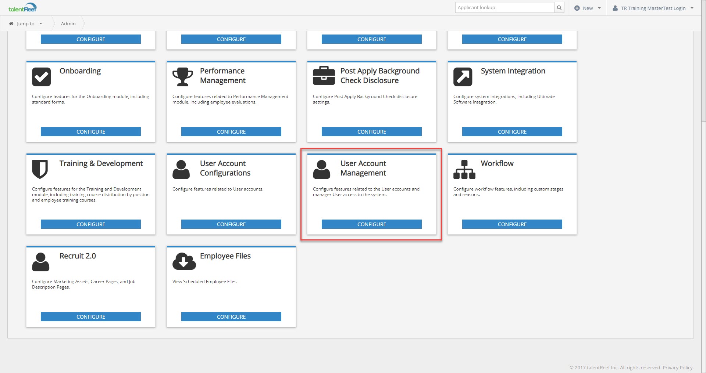Configure User Account Management
Screen dimensions: 706x373
371,224
